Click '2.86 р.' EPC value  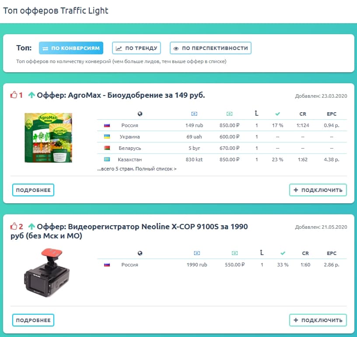(x=332, y=265)
